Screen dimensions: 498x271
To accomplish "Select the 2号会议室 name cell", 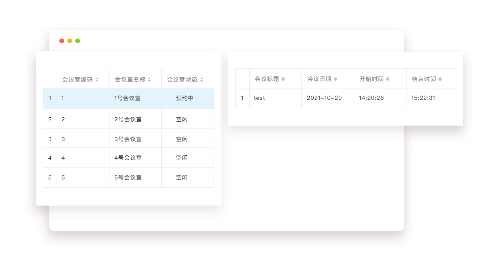I will pyautogui.click(x=135, y=119).
